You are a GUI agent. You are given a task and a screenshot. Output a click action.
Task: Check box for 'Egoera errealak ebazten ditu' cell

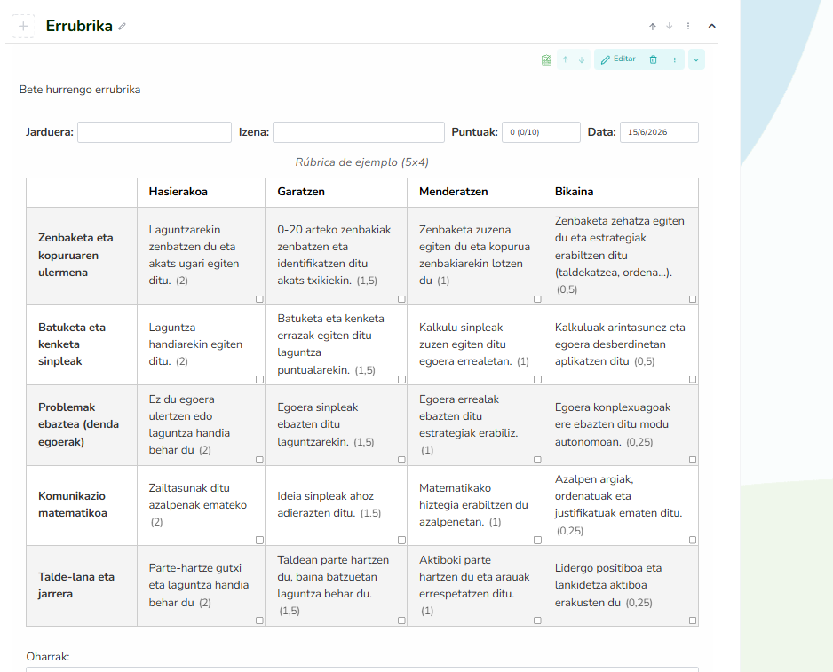(x=537, y=460)
